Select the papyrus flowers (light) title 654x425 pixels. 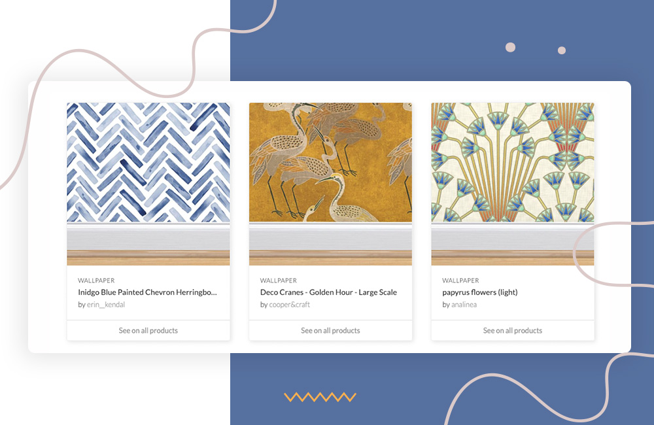pos(479,292)
